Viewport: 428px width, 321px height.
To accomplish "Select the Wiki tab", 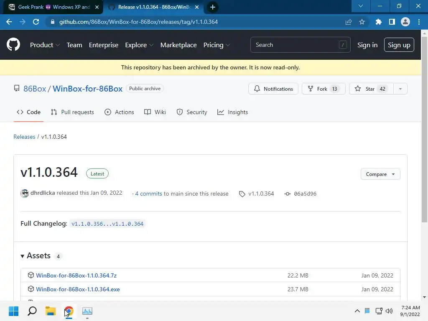I will tap(155, 112).
